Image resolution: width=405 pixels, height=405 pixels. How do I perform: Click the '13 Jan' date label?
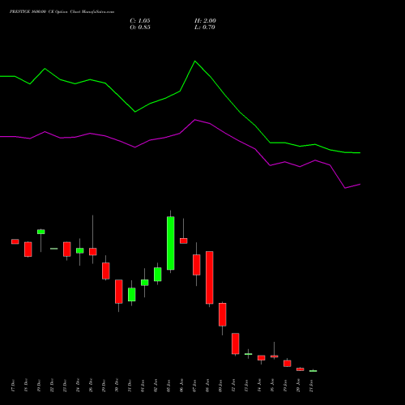(246, 386)
